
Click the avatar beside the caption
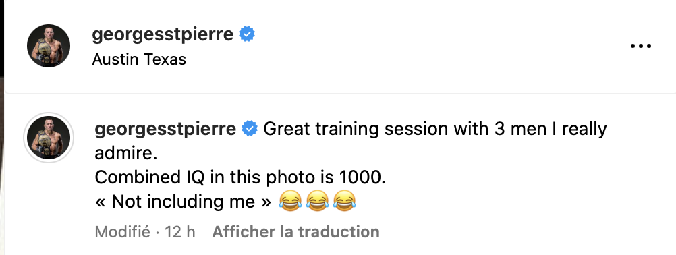pos(49,138)
